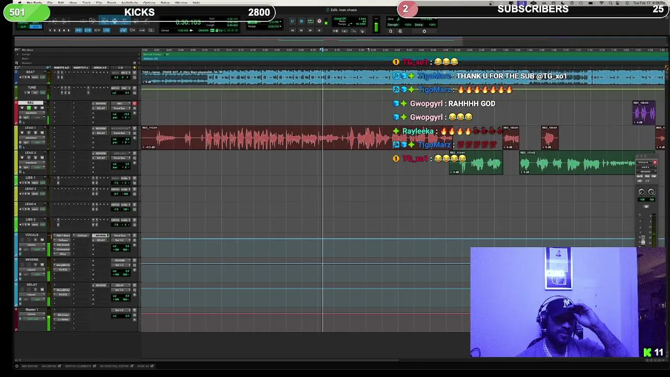Switch to Slip edit mode
The image size is (670, 377).
[23, 27]
